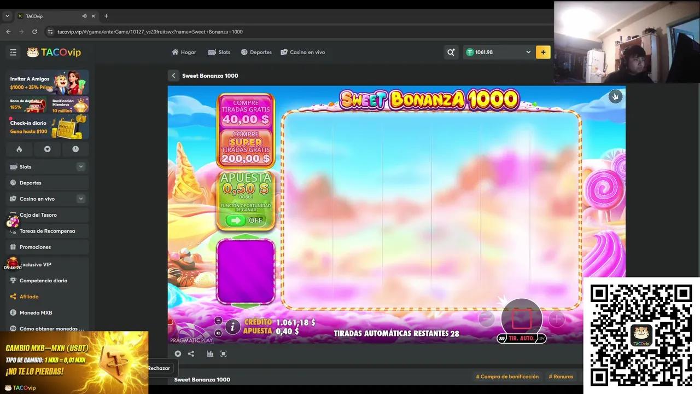Open the browser tab search dropdown
This screenshot has width=700, height=394.
coord(7,16)
